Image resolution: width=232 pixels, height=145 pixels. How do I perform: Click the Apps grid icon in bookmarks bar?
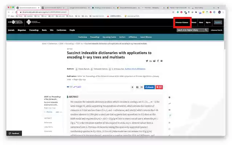tap(9, 16)
